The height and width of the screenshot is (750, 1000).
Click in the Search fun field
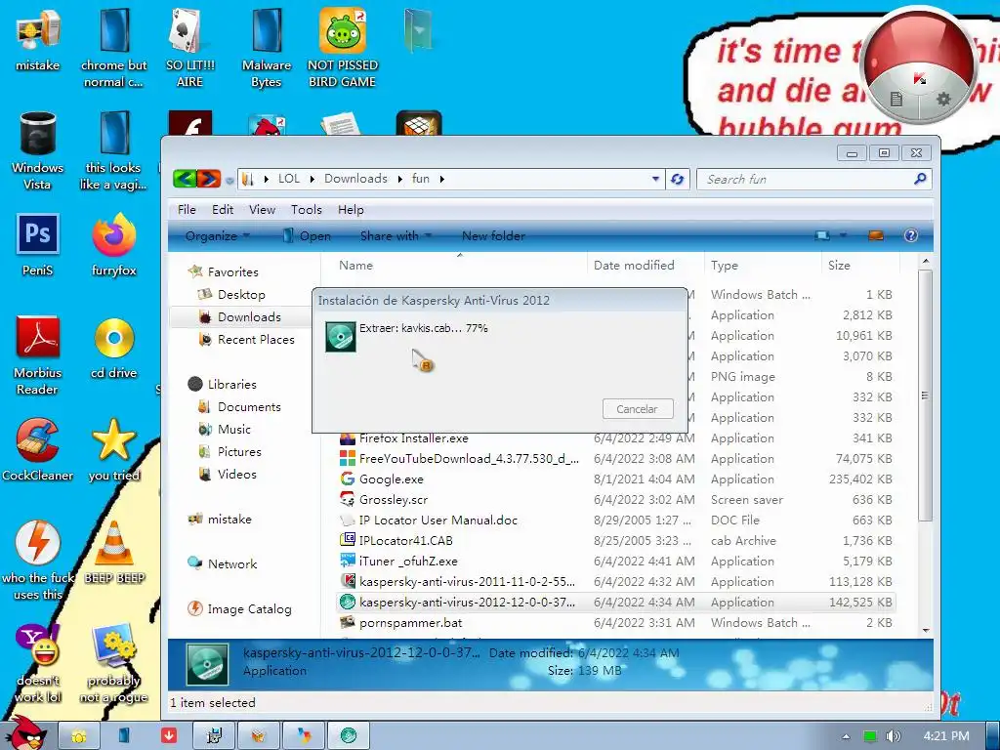tap(807, 180)
